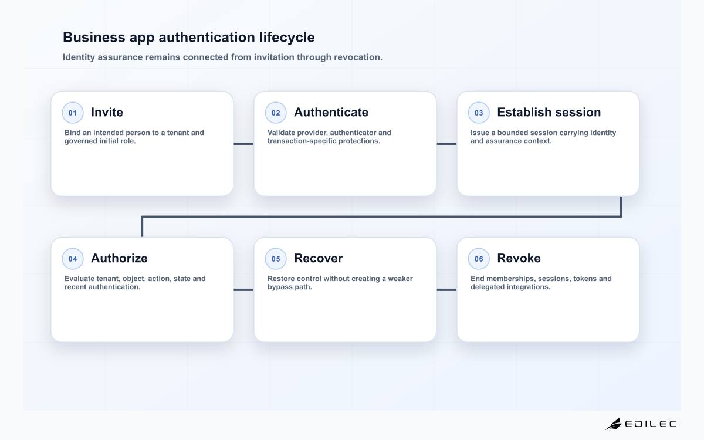Select the Invite heading
704x440 pixels.
(107, 112)
